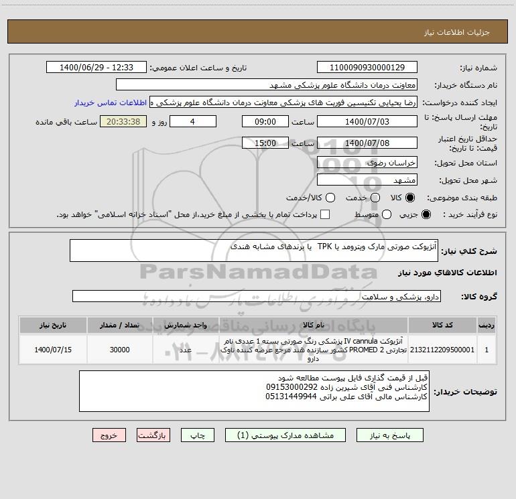The width and height of the screenshot is (516, 499).
Task: Toggle the اسناد خزانه اسلامی payment checkbox
Action: [x=325, y=214]
